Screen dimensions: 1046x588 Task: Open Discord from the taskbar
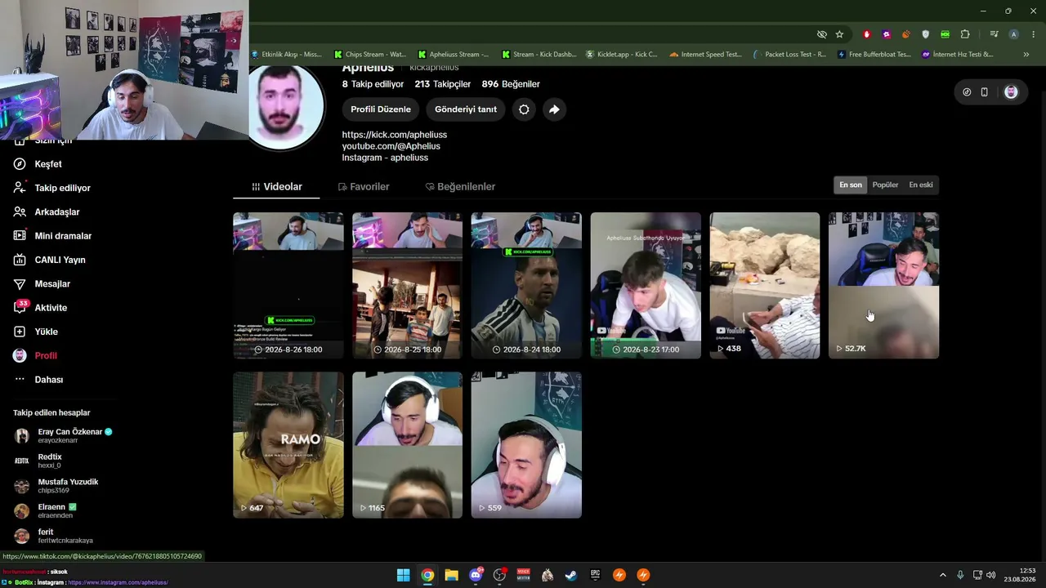pos(476,575)
